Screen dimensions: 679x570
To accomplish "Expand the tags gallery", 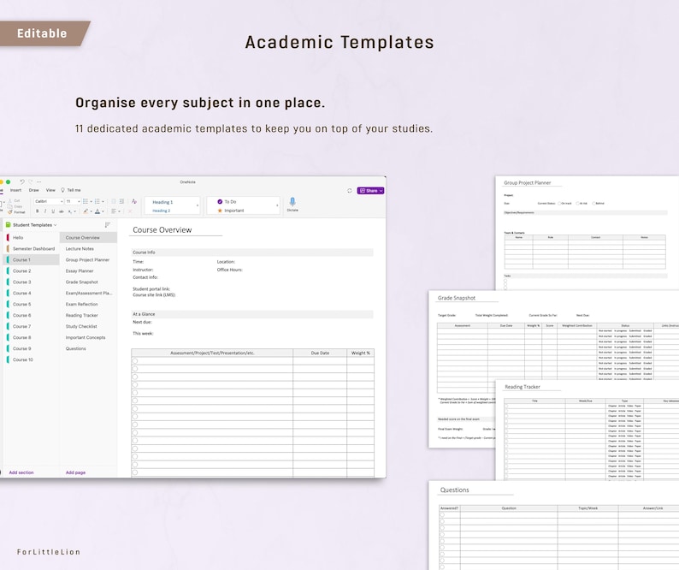I will pyautogui.click(x=277, y=205).
